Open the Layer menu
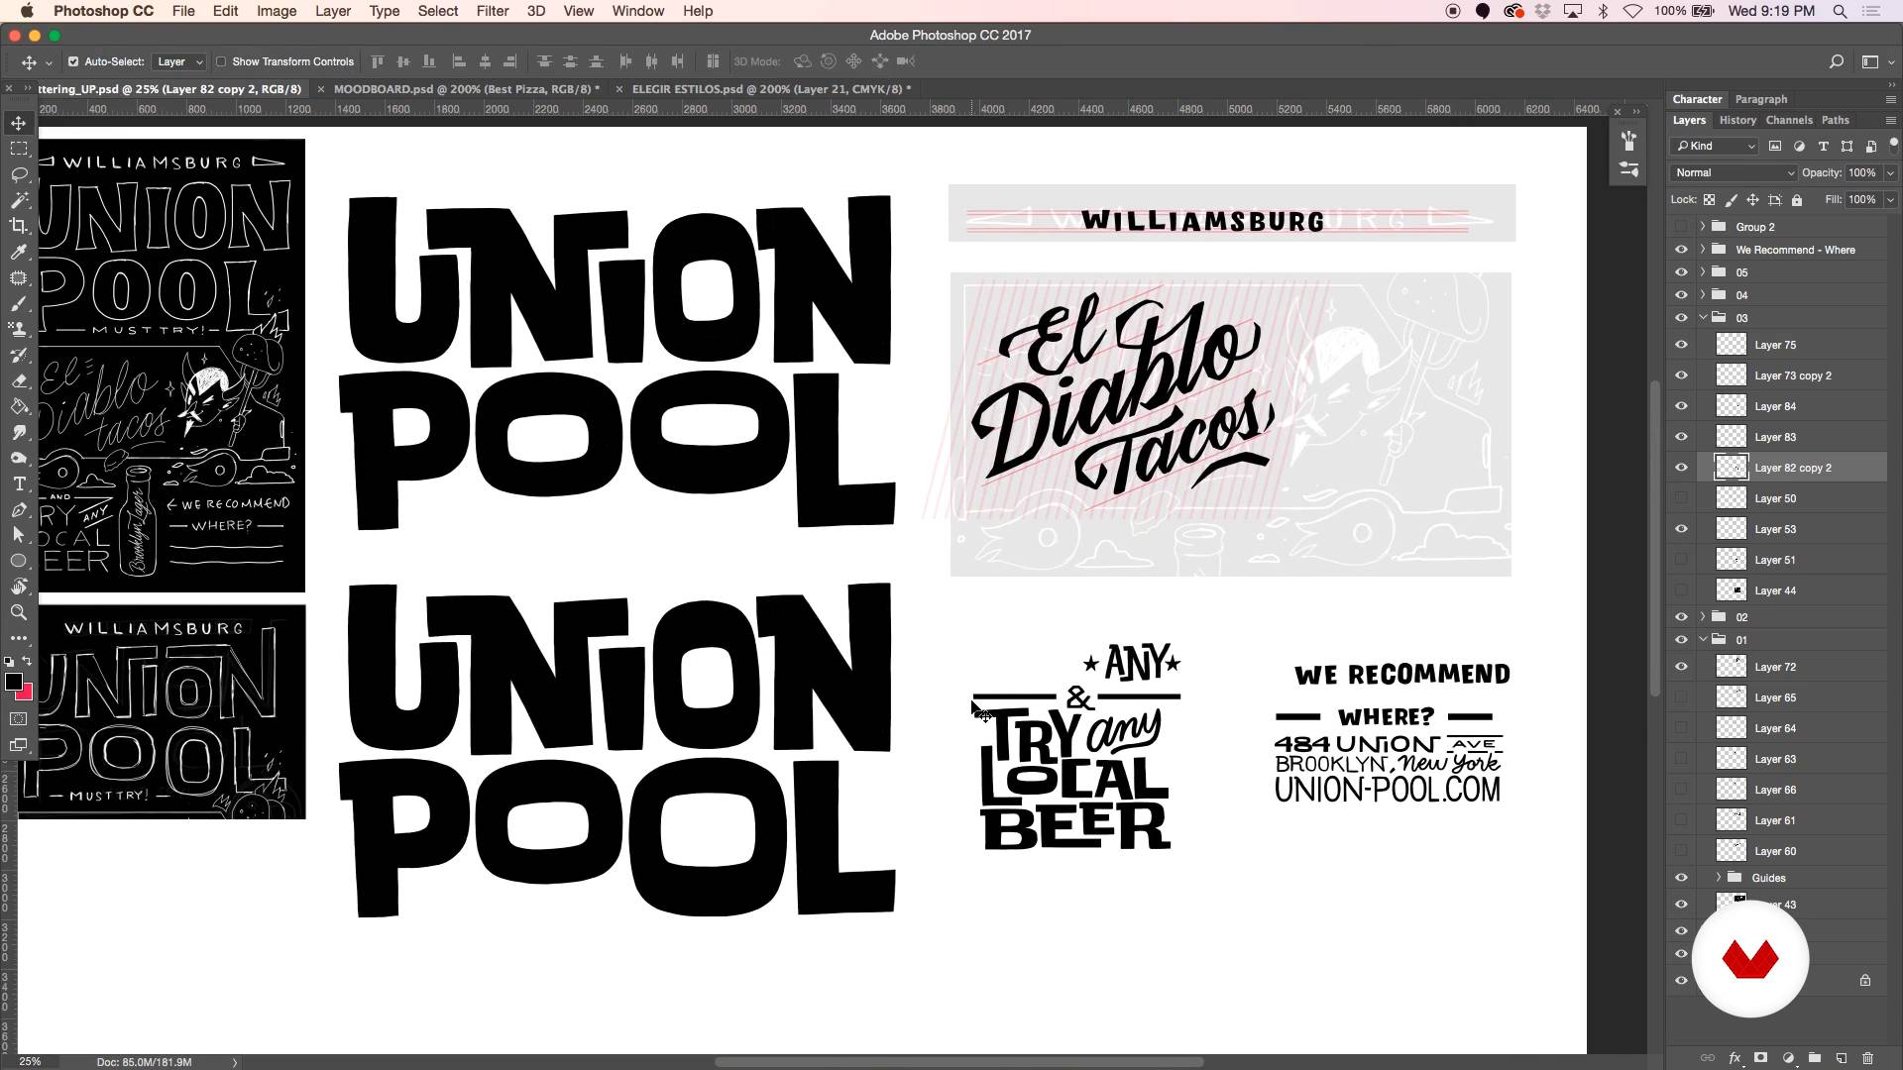This screenshot has height=1070, width=1903. [x=332, y=11]
